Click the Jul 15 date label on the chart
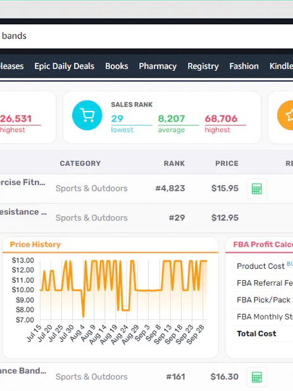293x391 pixels. point(34,333)
